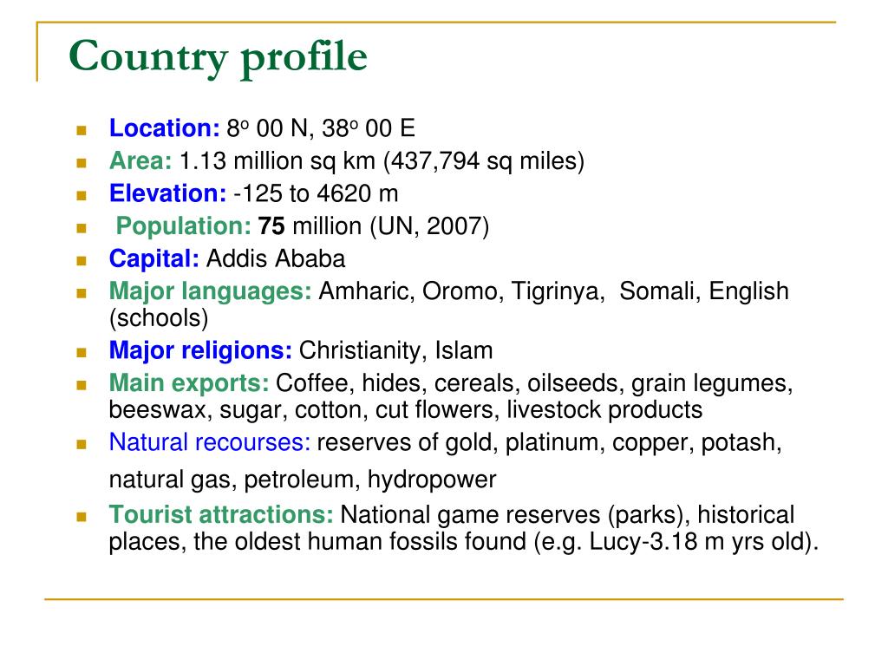Click the Country profile title

pyautogui.click(x=218, y=57)
